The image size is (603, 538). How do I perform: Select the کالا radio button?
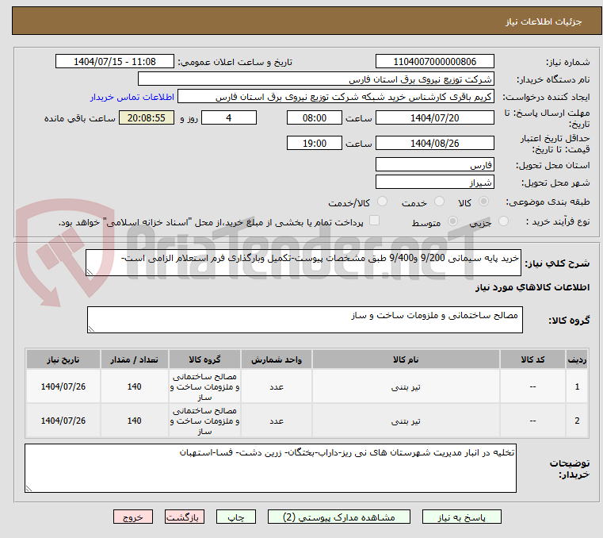[484, 201]
